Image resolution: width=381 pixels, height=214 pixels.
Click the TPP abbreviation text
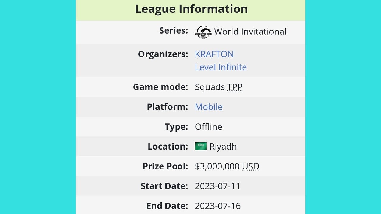click(235, 87)
